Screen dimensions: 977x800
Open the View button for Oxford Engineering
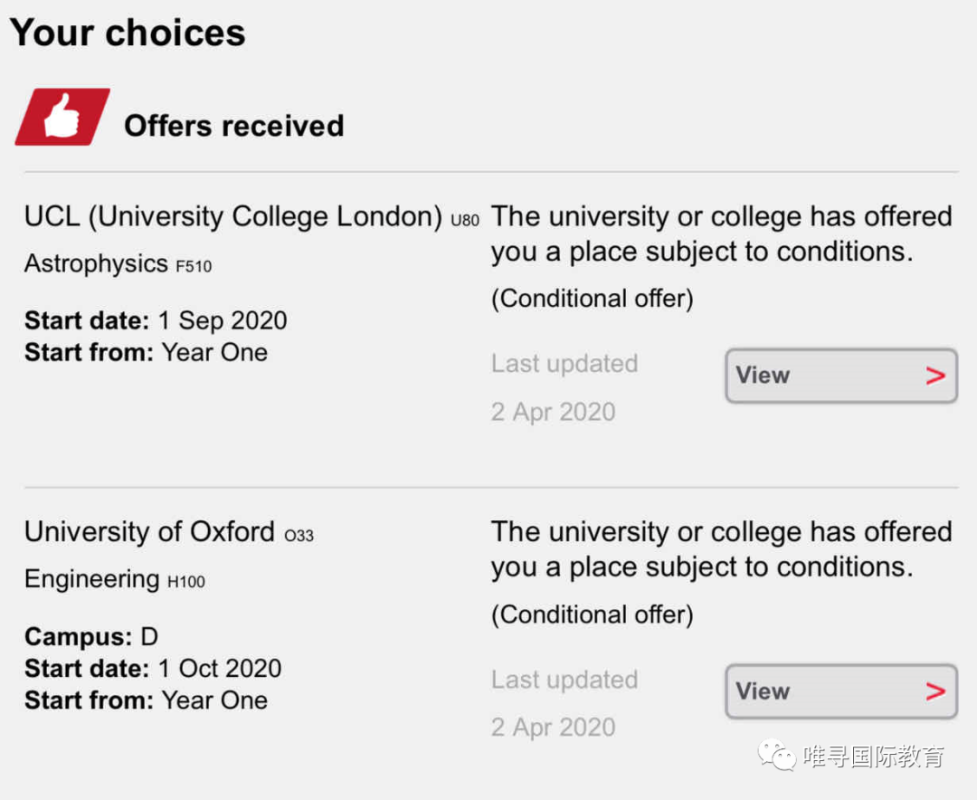pyautogui.click(x=841, y=691)
